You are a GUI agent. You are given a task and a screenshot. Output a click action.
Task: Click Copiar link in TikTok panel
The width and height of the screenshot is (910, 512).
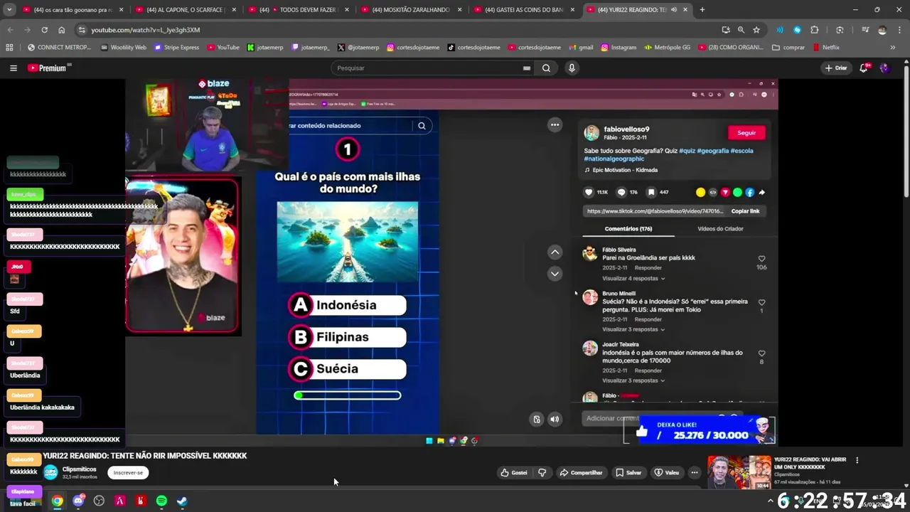tap(745, 211)
